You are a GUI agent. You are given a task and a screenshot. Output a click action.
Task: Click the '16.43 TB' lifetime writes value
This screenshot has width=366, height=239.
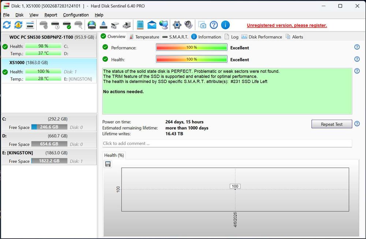[174, 134]
